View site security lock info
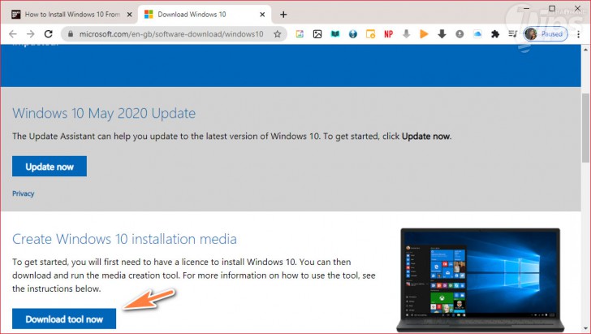 (x=70, y=34)
